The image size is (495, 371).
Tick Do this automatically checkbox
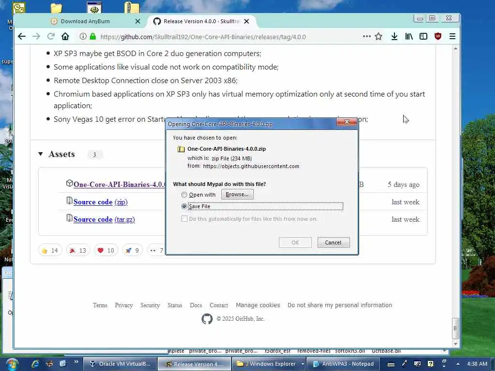click(x=184, y=219)
